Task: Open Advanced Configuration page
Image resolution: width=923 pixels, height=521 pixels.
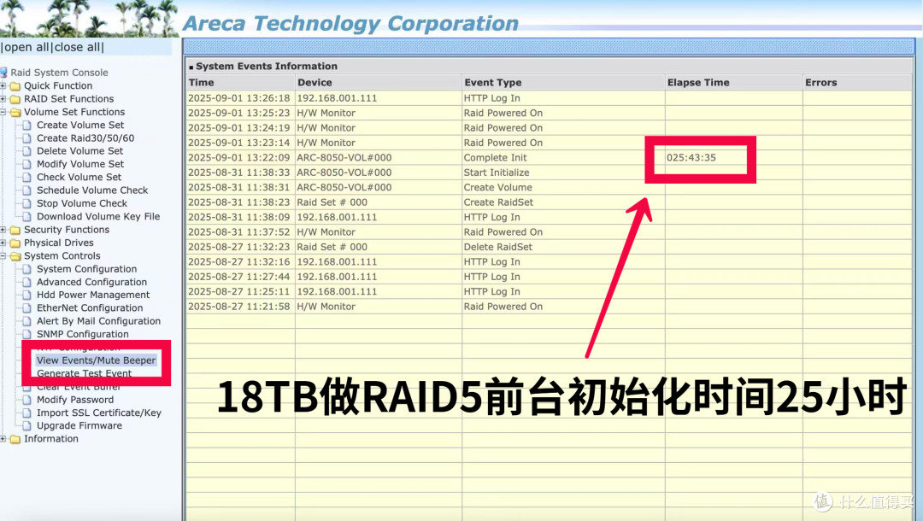Action: pos(91,282)
